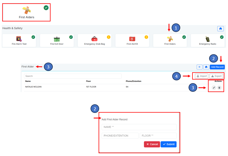Screen dimensions: 228x156
Task: Click the Import button
Action: tap(202, 76)
